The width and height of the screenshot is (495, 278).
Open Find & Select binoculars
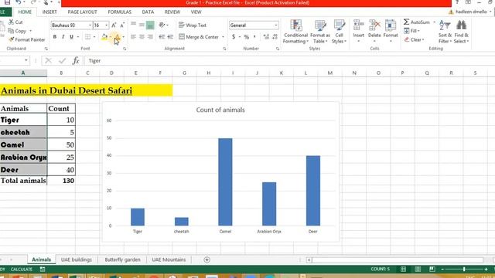(461, 32)
